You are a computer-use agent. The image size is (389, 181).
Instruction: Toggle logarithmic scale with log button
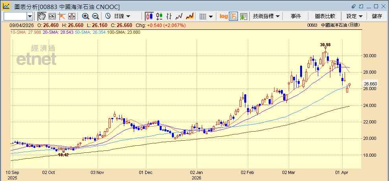pyautogui.click(x=223, y=16)
